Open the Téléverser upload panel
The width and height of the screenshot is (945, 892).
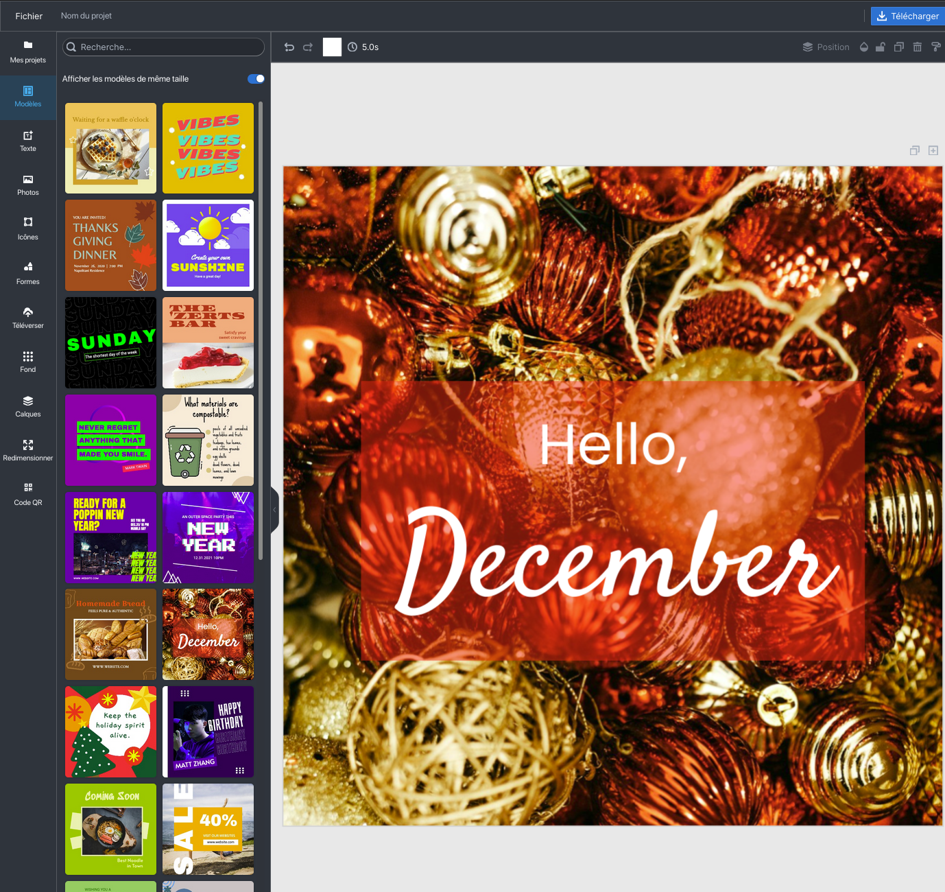click(x=28, y=318)
